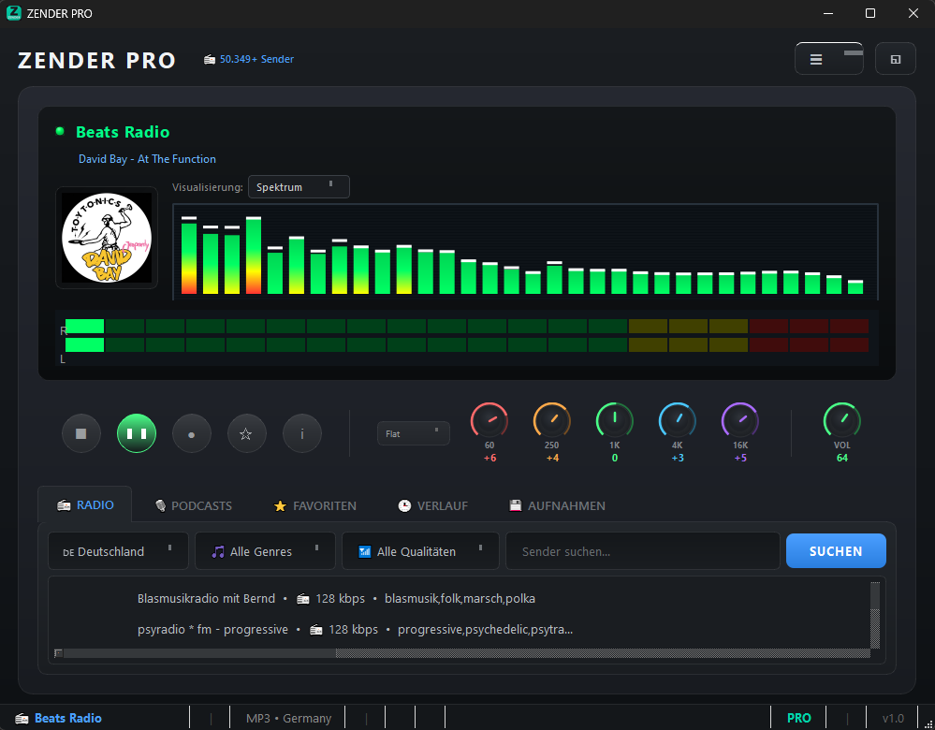The image size is (935, 730).
Task: Pause the currently playing Beats Radio stream
Action: pos(136,432)
